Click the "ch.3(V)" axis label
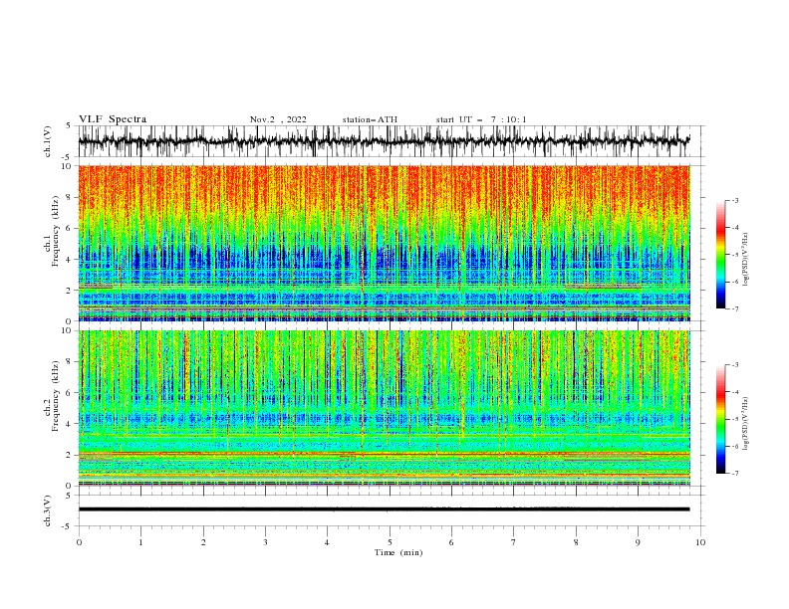The image size is (789, 609). click(x=48, y=510)
